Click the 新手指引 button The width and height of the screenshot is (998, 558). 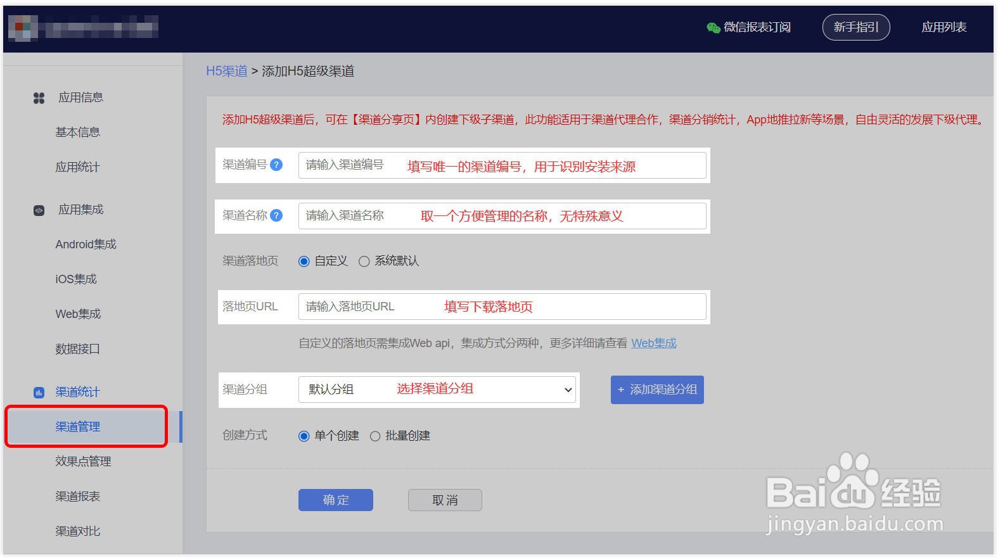point(856,27)
